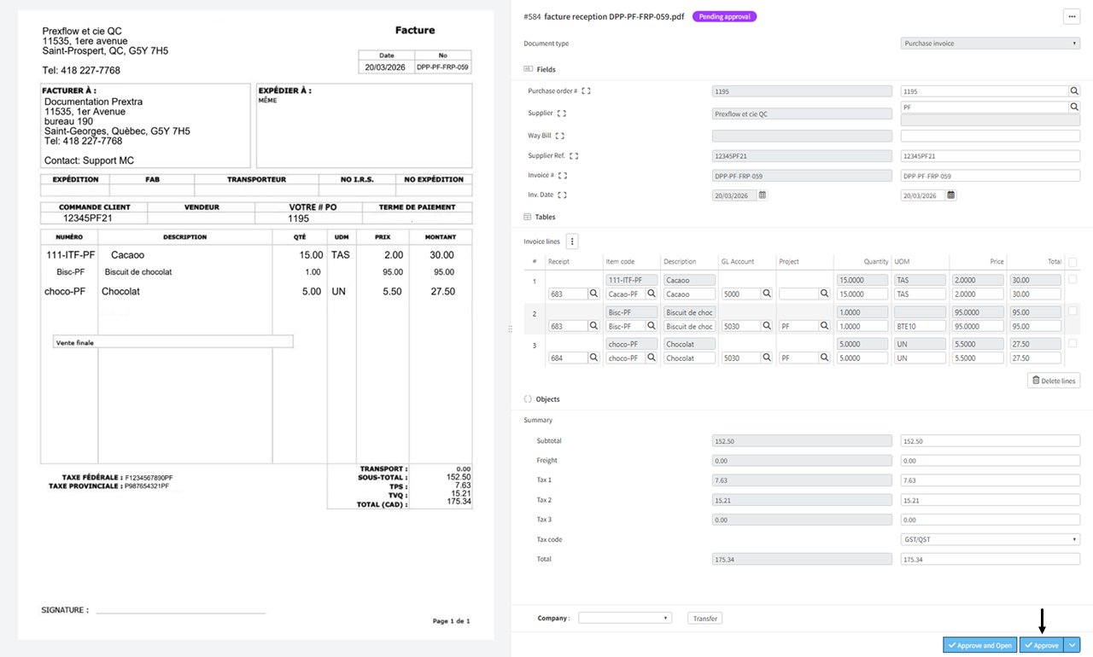Image resolution: width=1093 pixels, height=657 pixels.
Task: Click the locate icon beside Way Bill label
Action: (561, 136)
